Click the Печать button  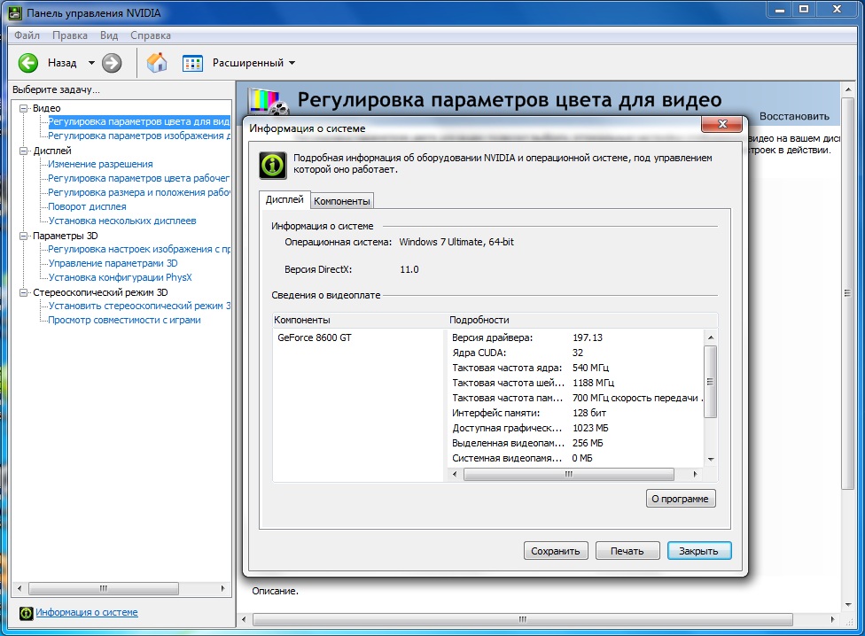click(x=627, y=551)
